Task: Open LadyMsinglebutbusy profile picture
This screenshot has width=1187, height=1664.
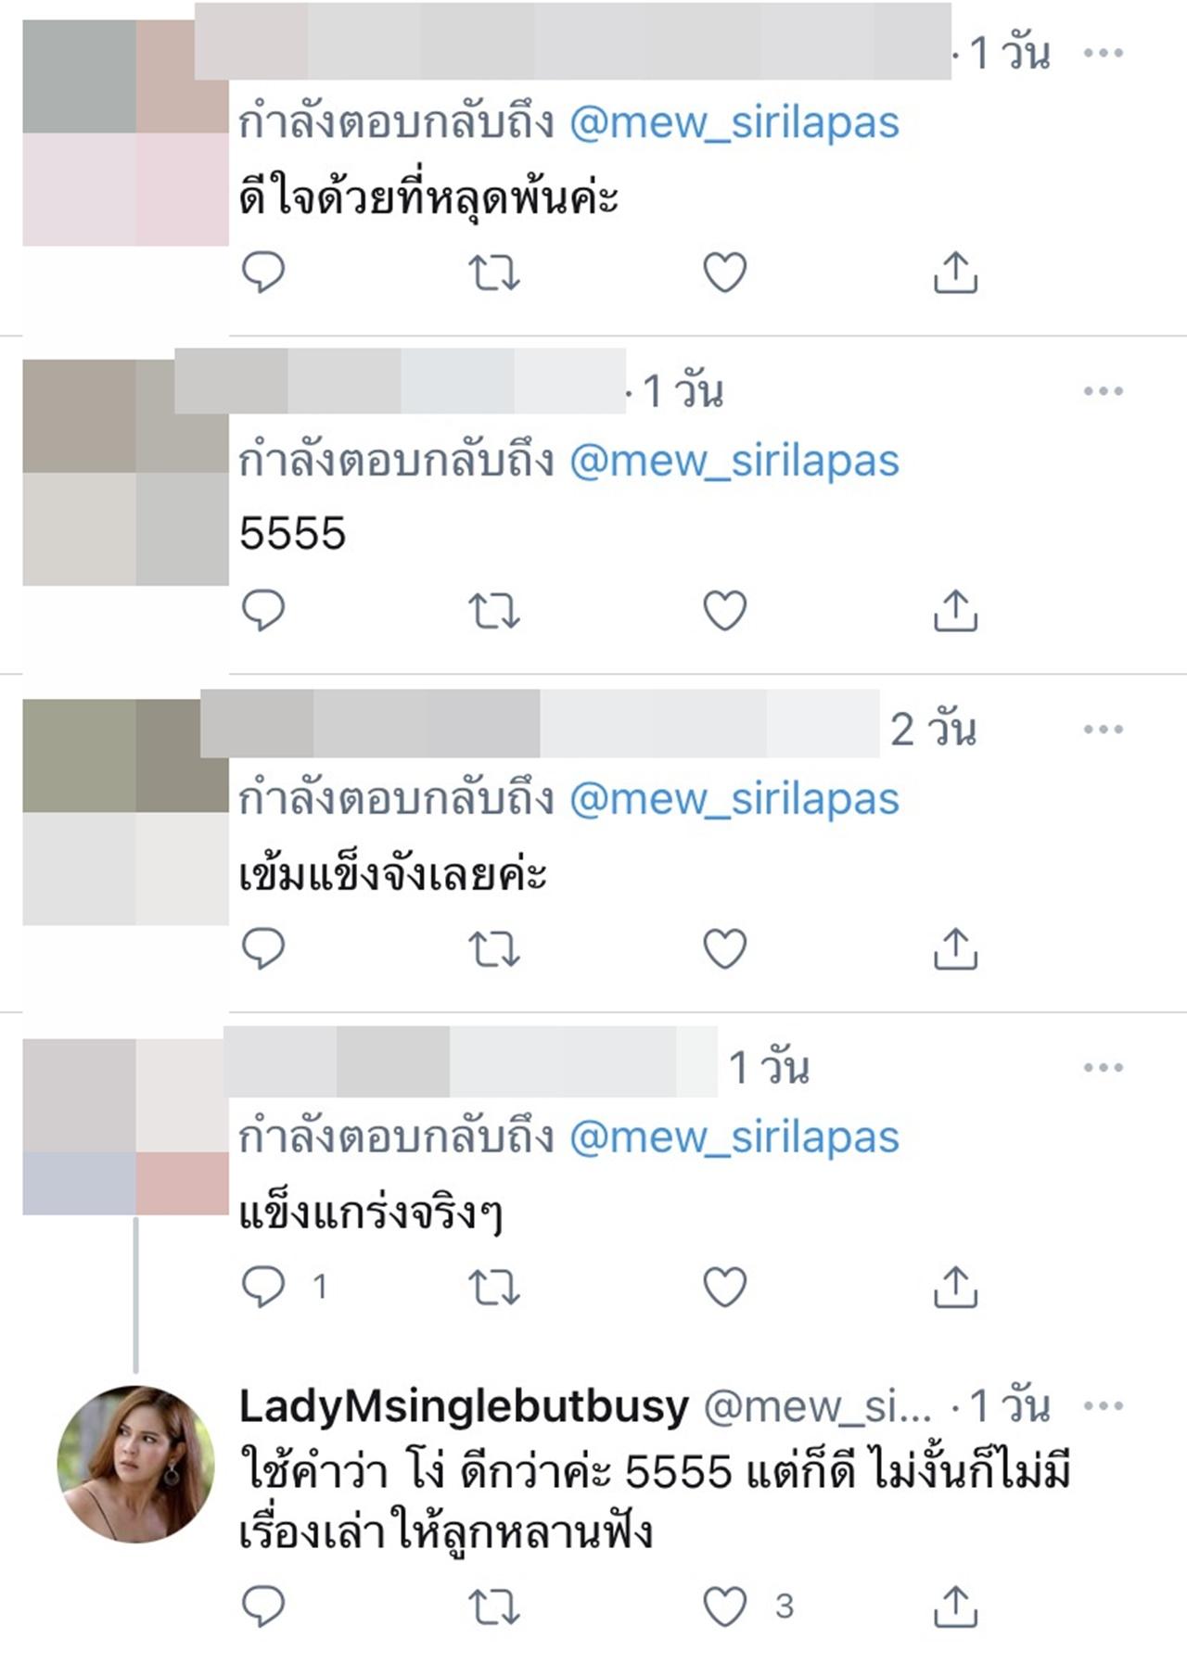Action: click(135, 1464)
